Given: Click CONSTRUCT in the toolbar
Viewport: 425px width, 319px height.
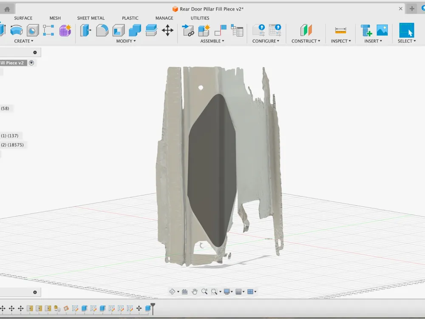Looking at the screenshot, I should [305, 41].
